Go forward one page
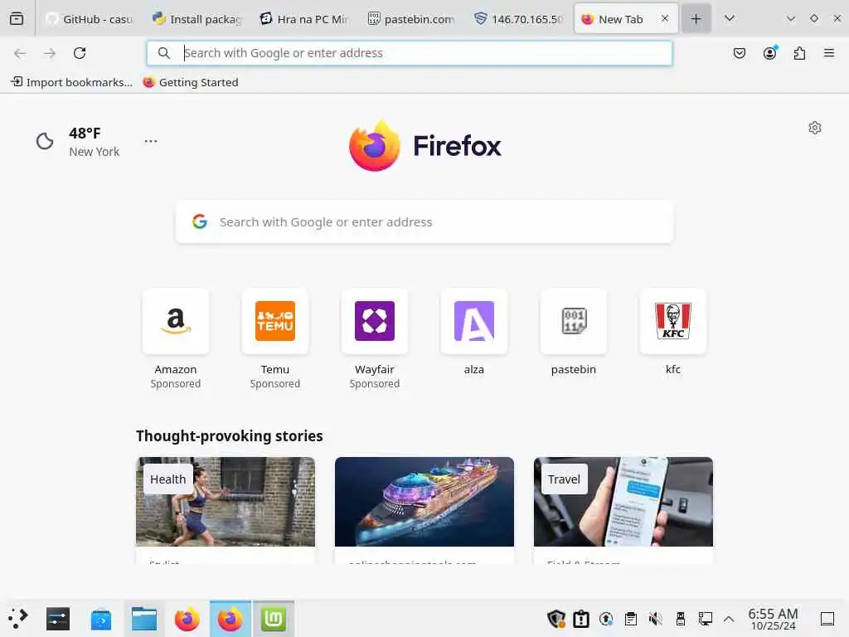The image size is (849, 637). point(50,53)
